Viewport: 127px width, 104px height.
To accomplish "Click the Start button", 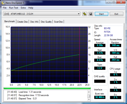I will pyautogui.click(x=101, y=14).
